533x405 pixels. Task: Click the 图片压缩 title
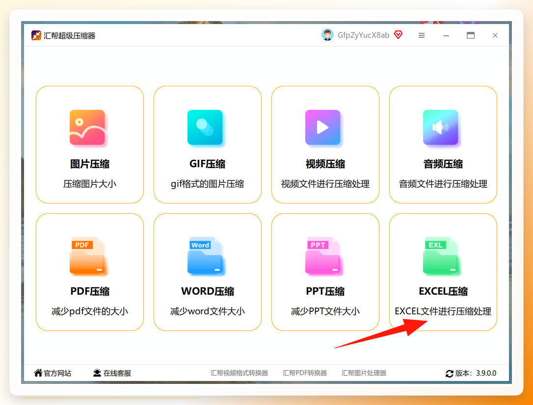coord(90,164)
